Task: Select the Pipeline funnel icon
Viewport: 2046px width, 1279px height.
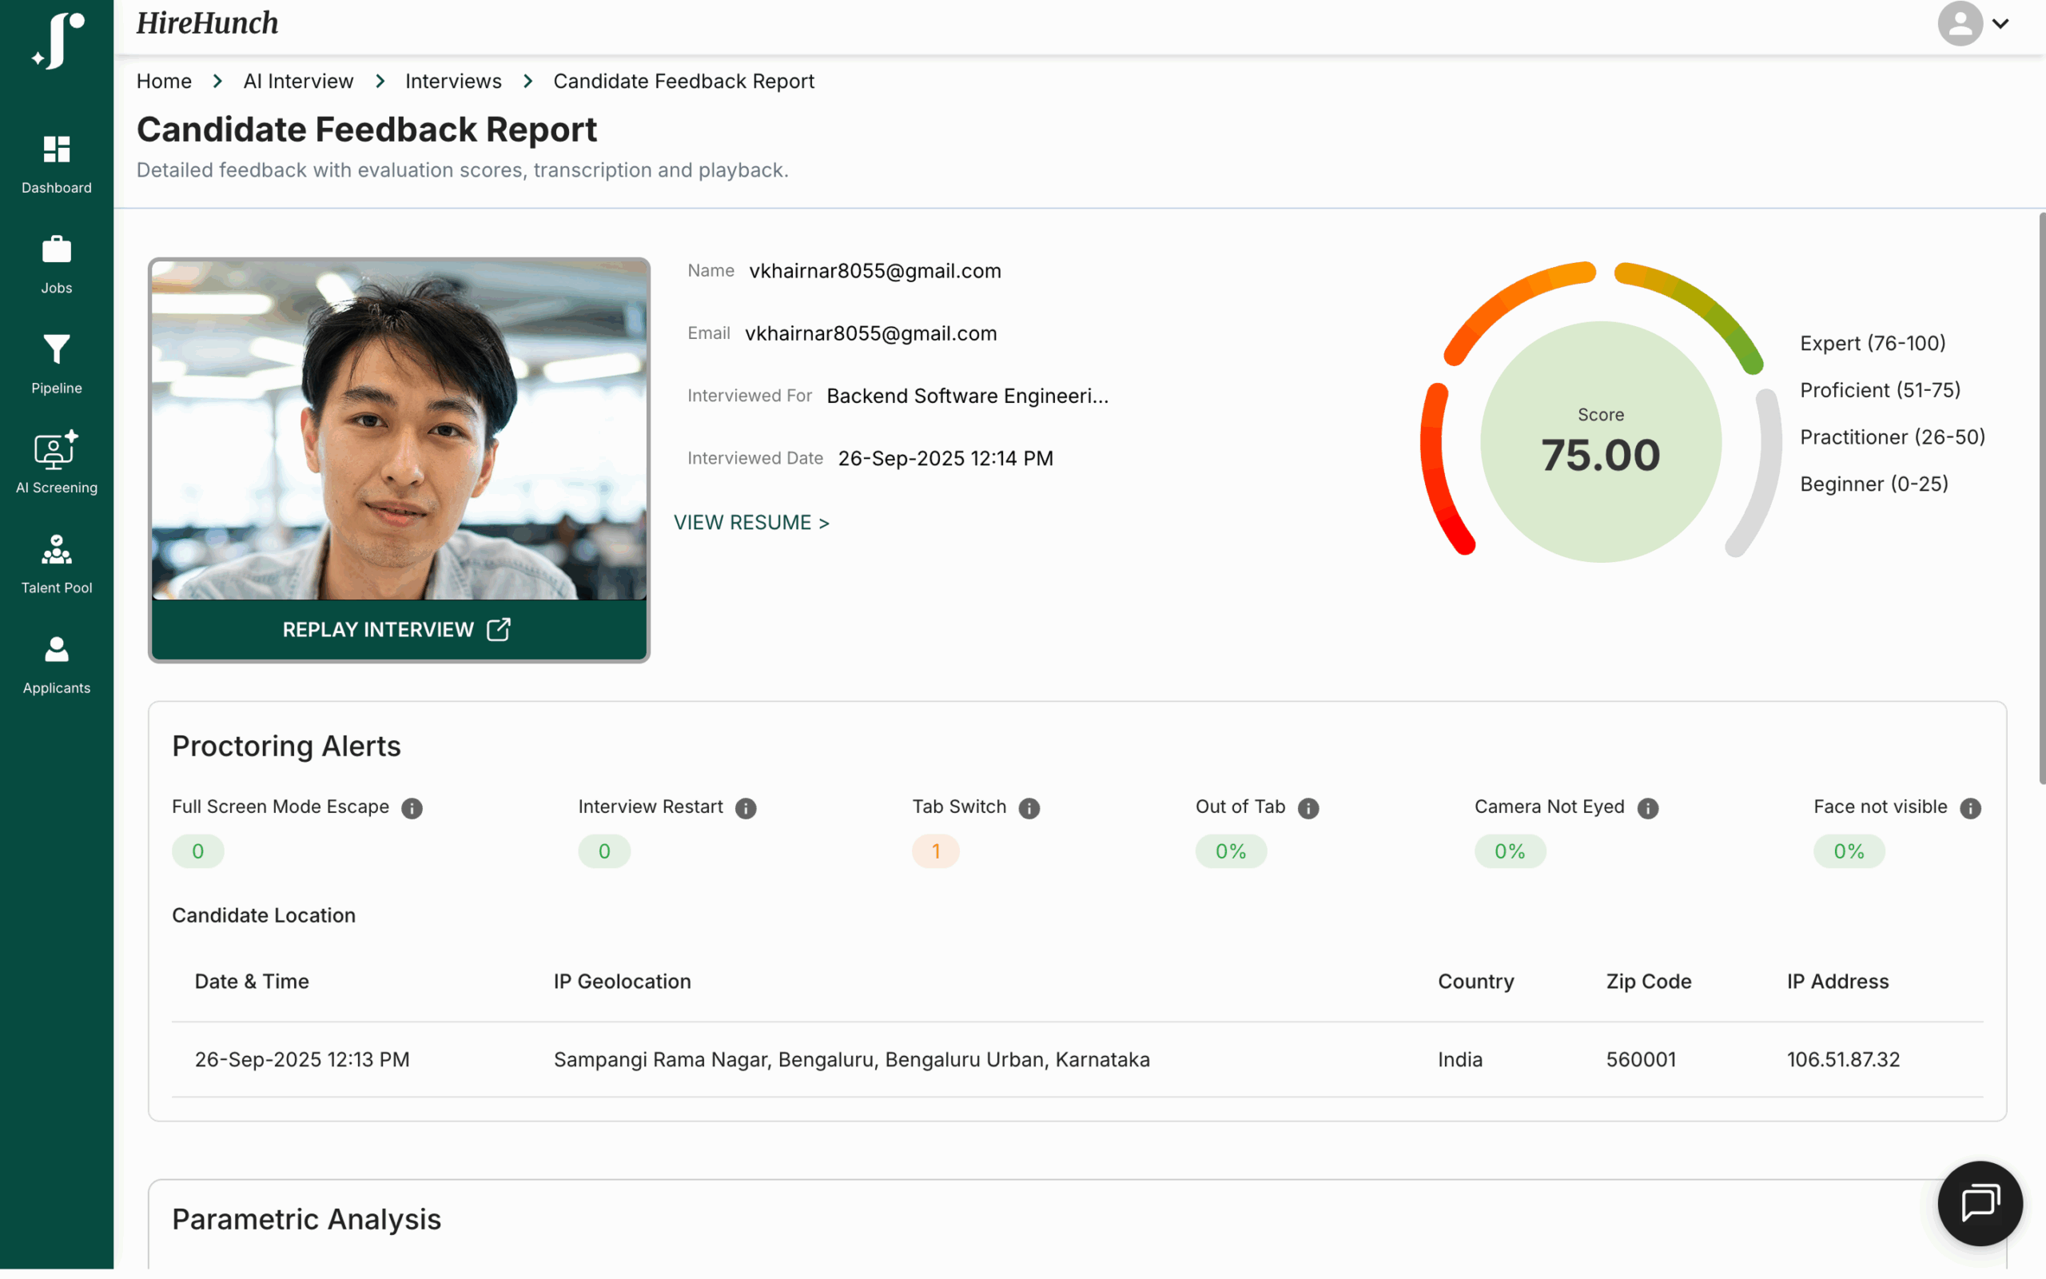Action: coord(57,349)
